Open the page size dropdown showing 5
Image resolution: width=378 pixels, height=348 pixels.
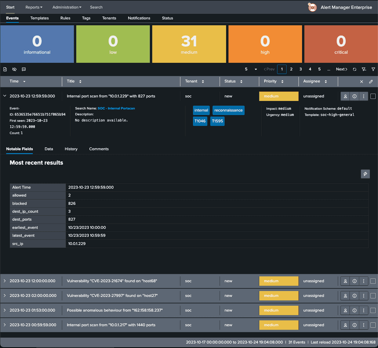click(x=251, y=69)
